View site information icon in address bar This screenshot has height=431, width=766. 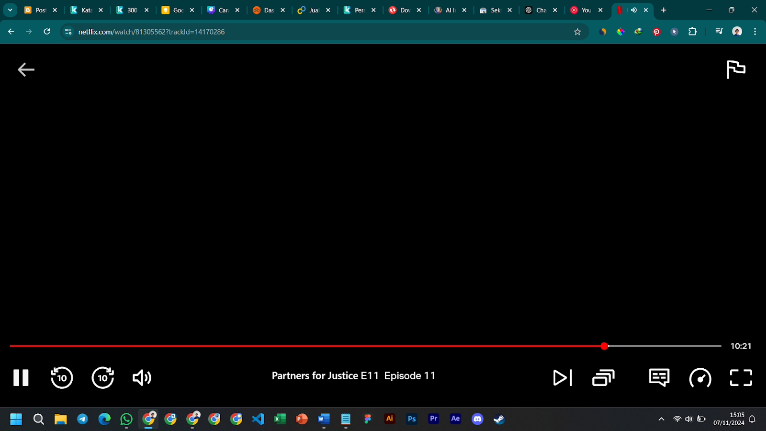click(68, 32)
